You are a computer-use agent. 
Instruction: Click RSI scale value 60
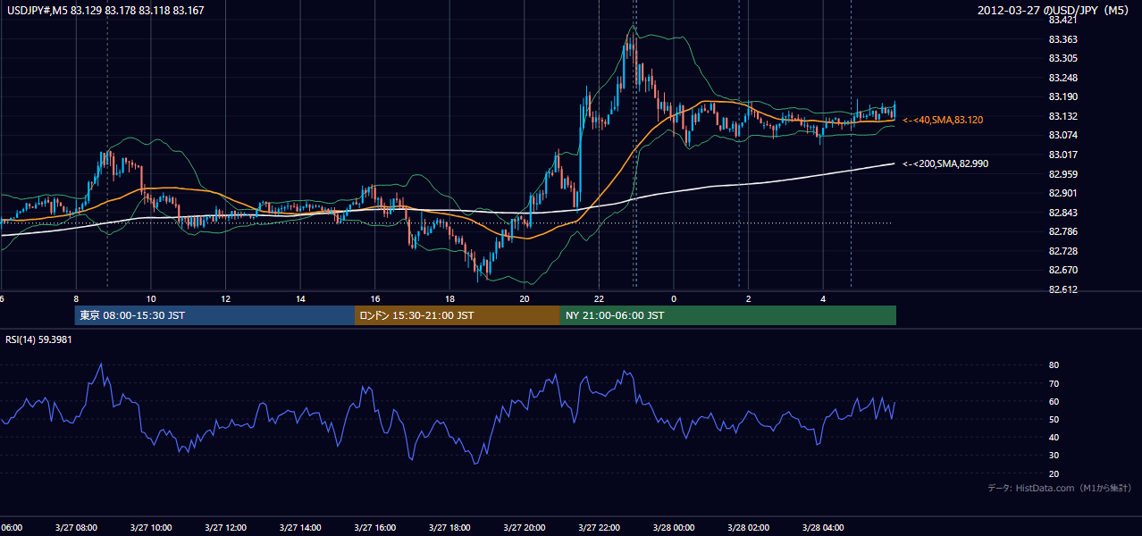[1054, 401]
